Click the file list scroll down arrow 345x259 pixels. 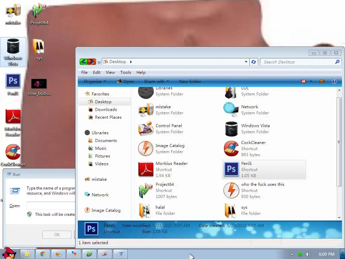click(x=339, y=218)
